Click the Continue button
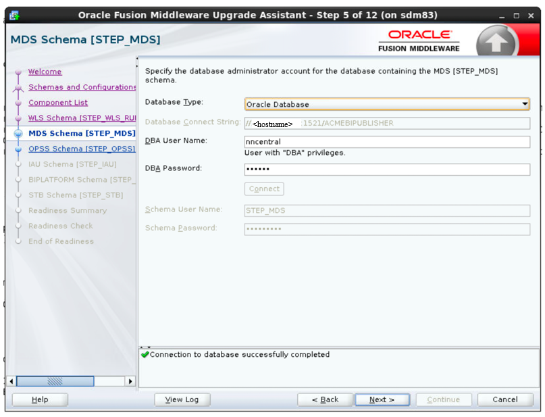 point(444,399)
